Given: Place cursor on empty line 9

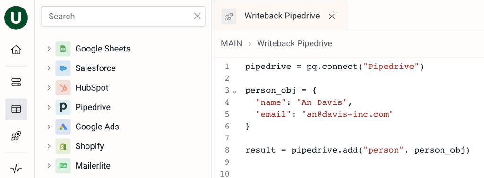Looking at the screenshot, I should [x=358, y=162].
